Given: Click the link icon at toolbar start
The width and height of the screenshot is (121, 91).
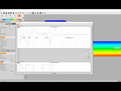Looking at the screenshot, I should [x=2, y=13].
